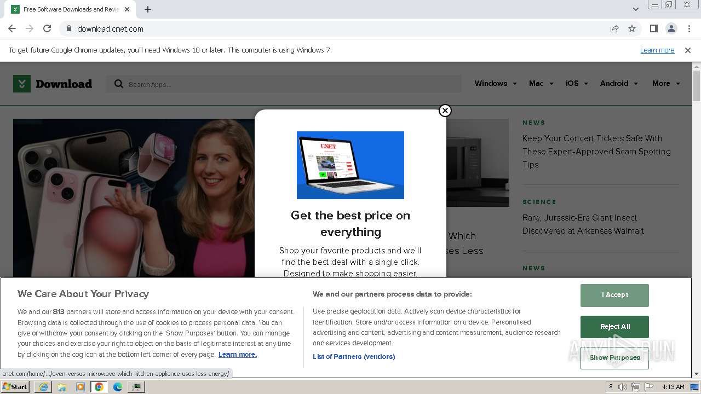Click the browser forward arrow
701x394 pixels.
[x=30, y=28]
